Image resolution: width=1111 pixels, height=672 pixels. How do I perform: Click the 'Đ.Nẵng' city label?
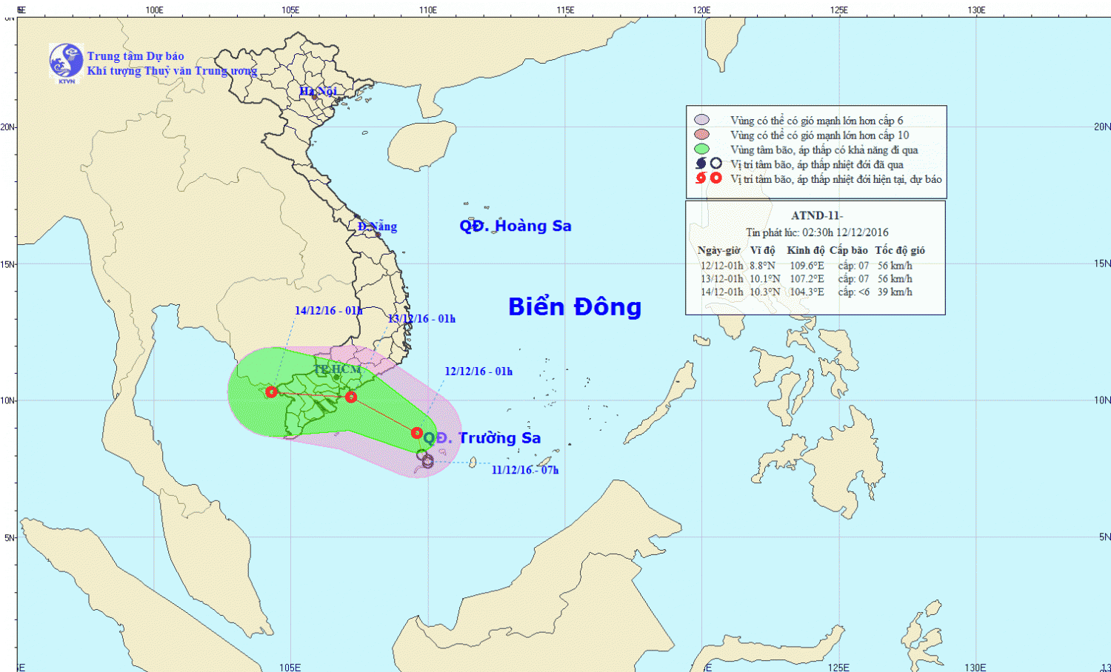(x=377, y=226)
